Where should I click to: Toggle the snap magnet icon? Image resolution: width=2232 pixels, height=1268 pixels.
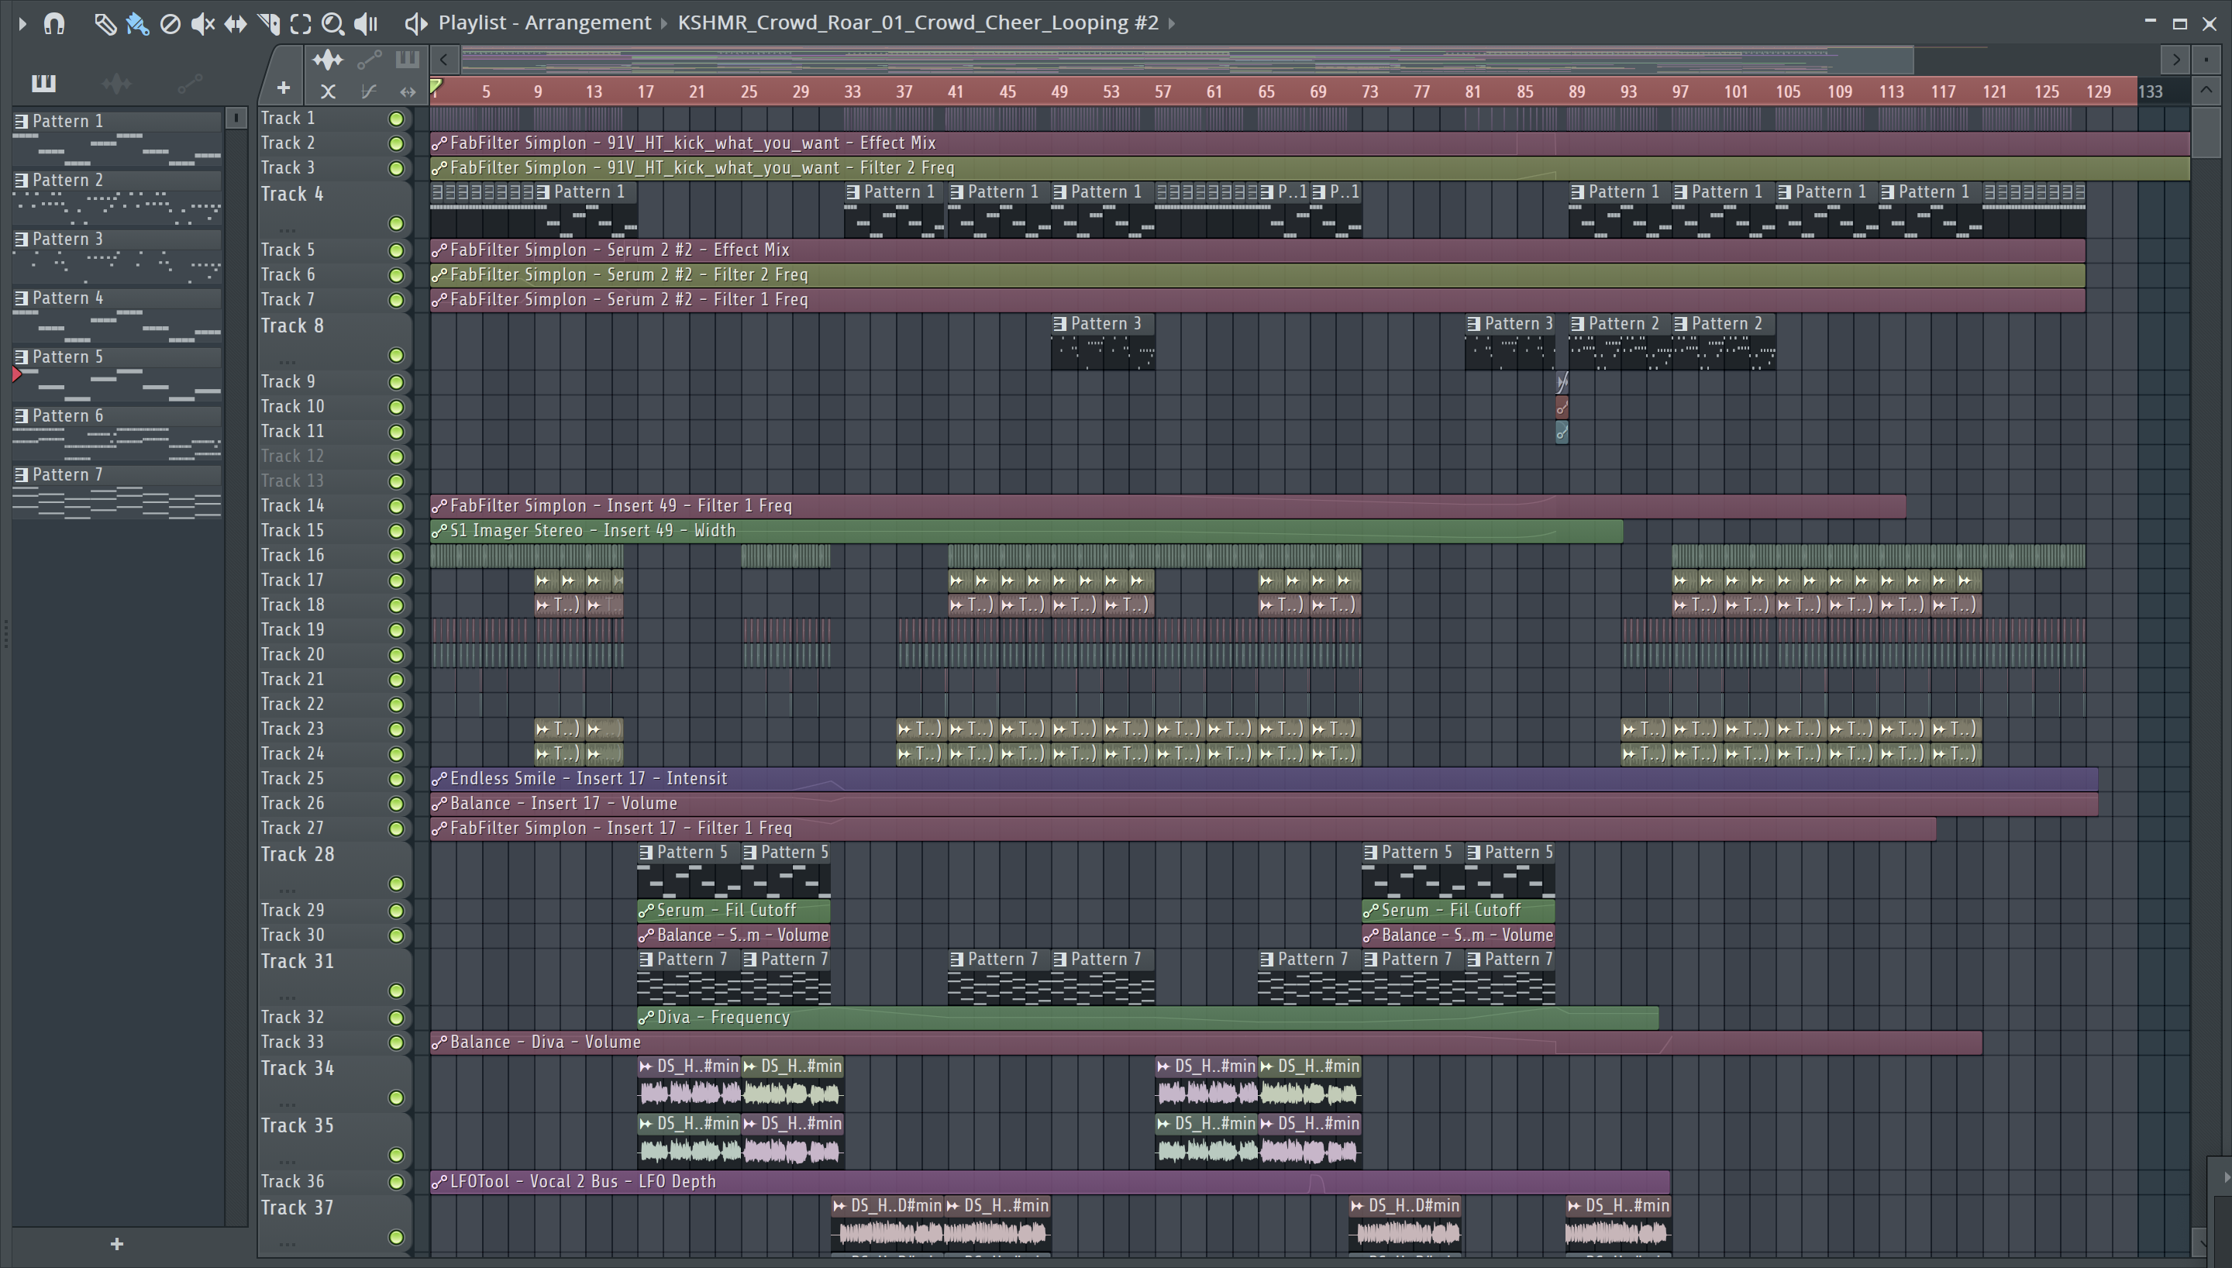54,23
